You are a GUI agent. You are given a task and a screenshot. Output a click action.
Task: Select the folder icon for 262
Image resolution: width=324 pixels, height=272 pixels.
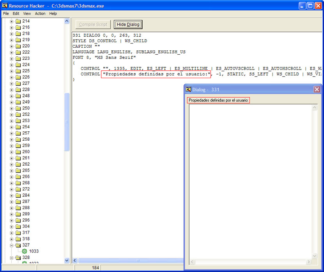(18, 164)
